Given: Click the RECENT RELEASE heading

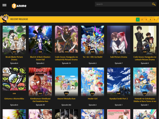Looking at the screenshot, I should (x=19, y=19).
